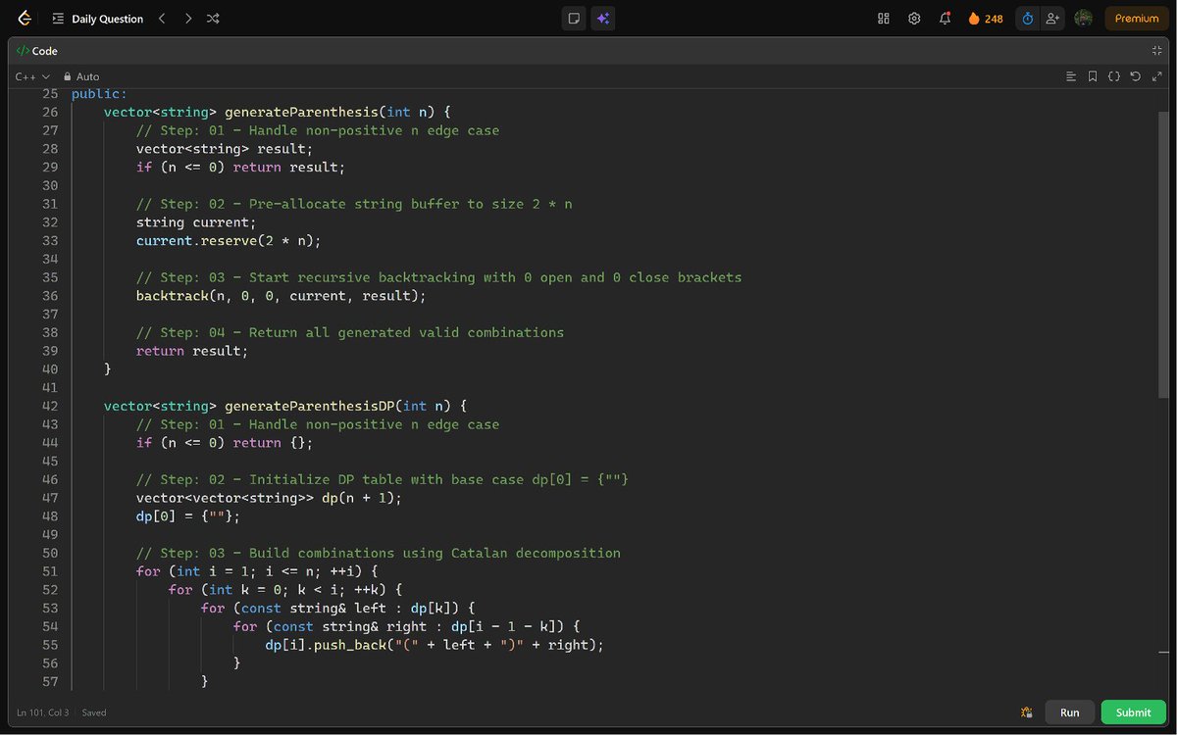
Task: Click 'dp[0] = {""};' line
Action: point(188,516)
